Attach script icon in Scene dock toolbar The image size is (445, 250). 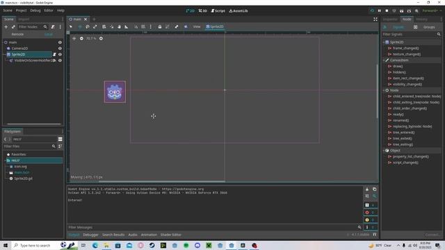coord(53,27)
